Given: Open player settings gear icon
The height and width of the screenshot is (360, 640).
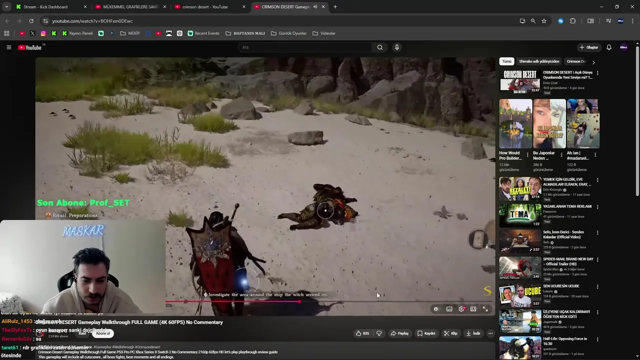Looking at the screenshot, I should click(461, 309).
